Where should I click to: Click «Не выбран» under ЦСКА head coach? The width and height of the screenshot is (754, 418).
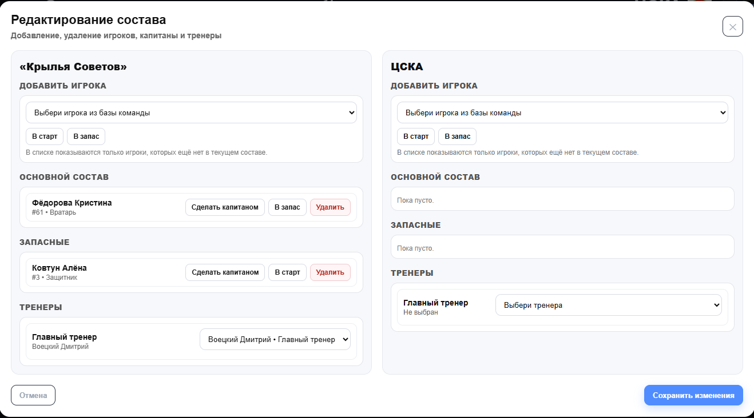coord(420,312)
